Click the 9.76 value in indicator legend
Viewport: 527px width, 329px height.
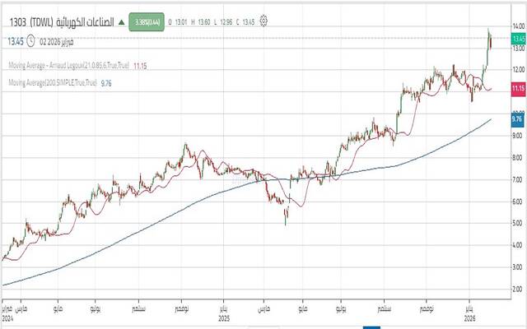107,83
